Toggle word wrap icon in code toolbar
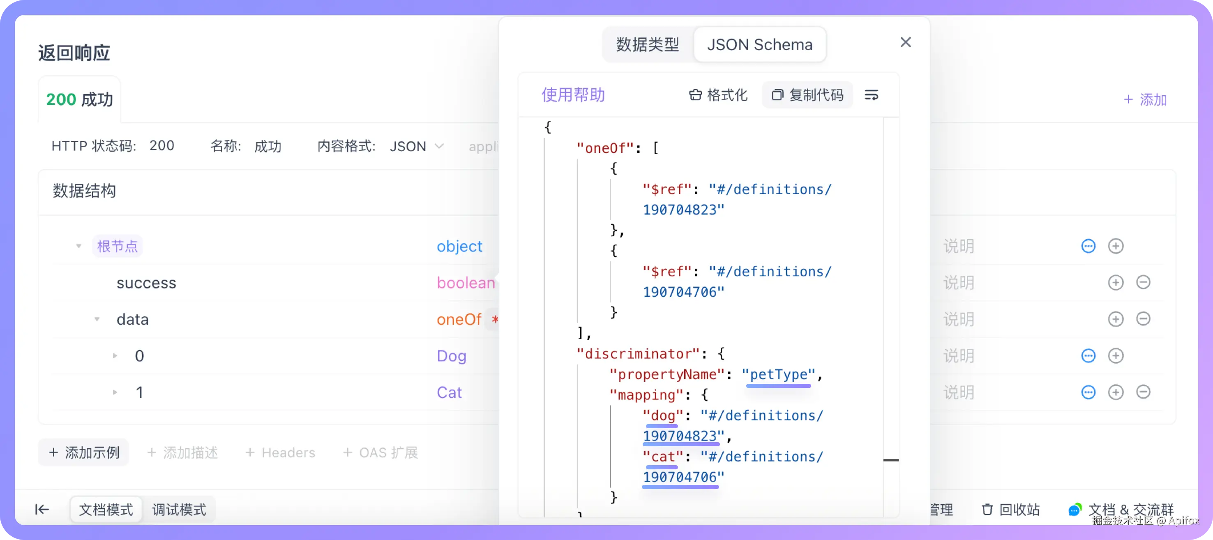The height and width of the screenshot is (540, 1213). click(x=871, y=95)
